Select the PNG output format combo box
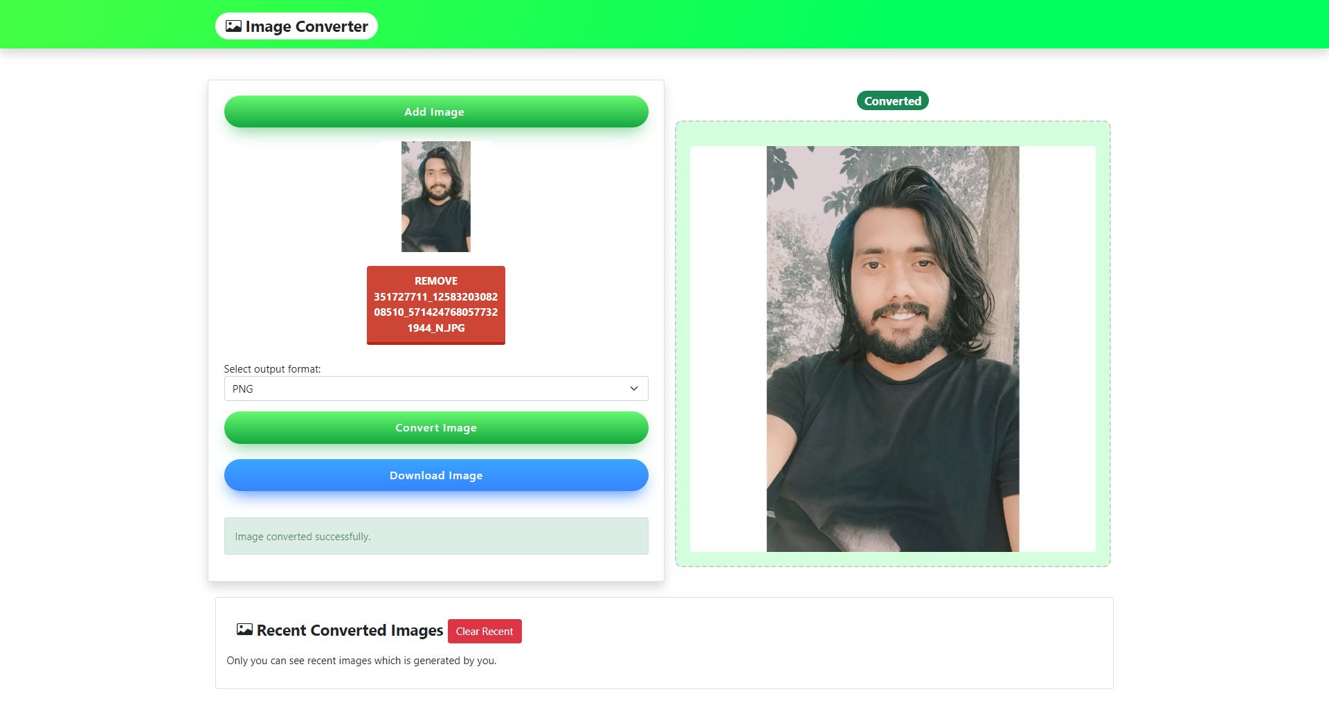 436,389
